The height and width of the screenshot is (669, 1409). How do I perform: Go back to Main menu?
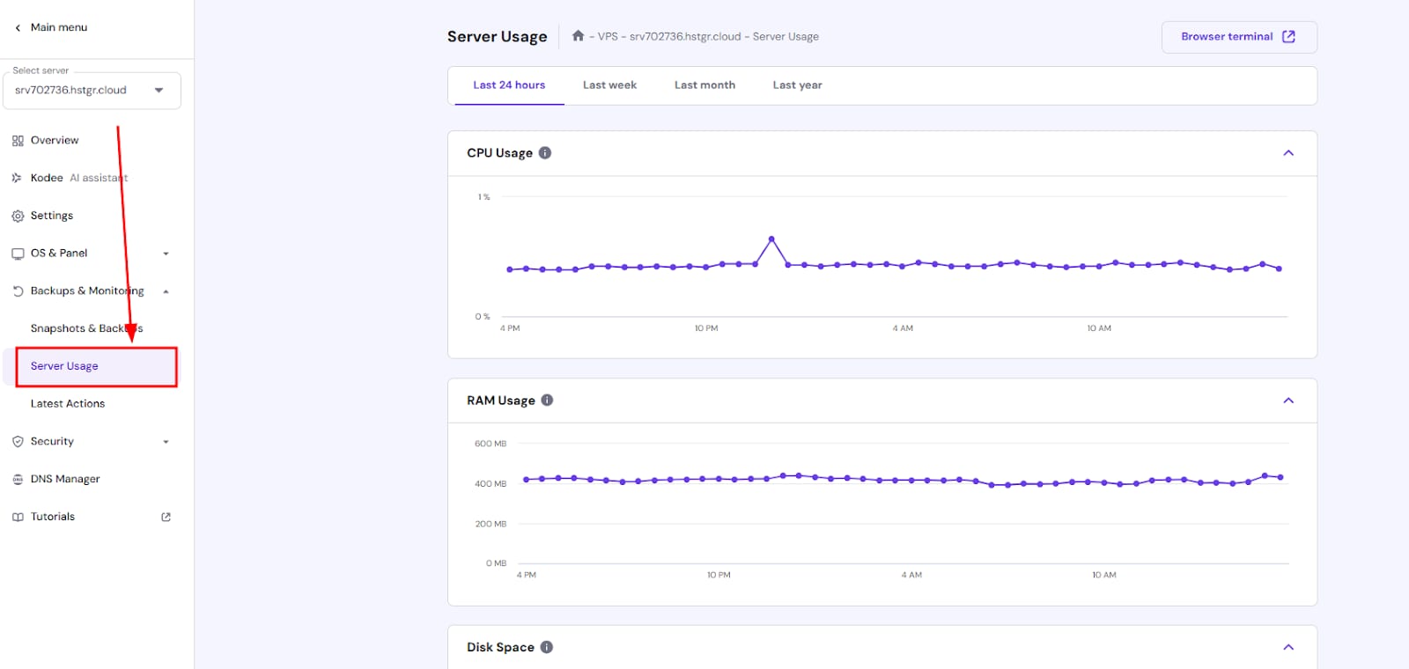(50, 27)
